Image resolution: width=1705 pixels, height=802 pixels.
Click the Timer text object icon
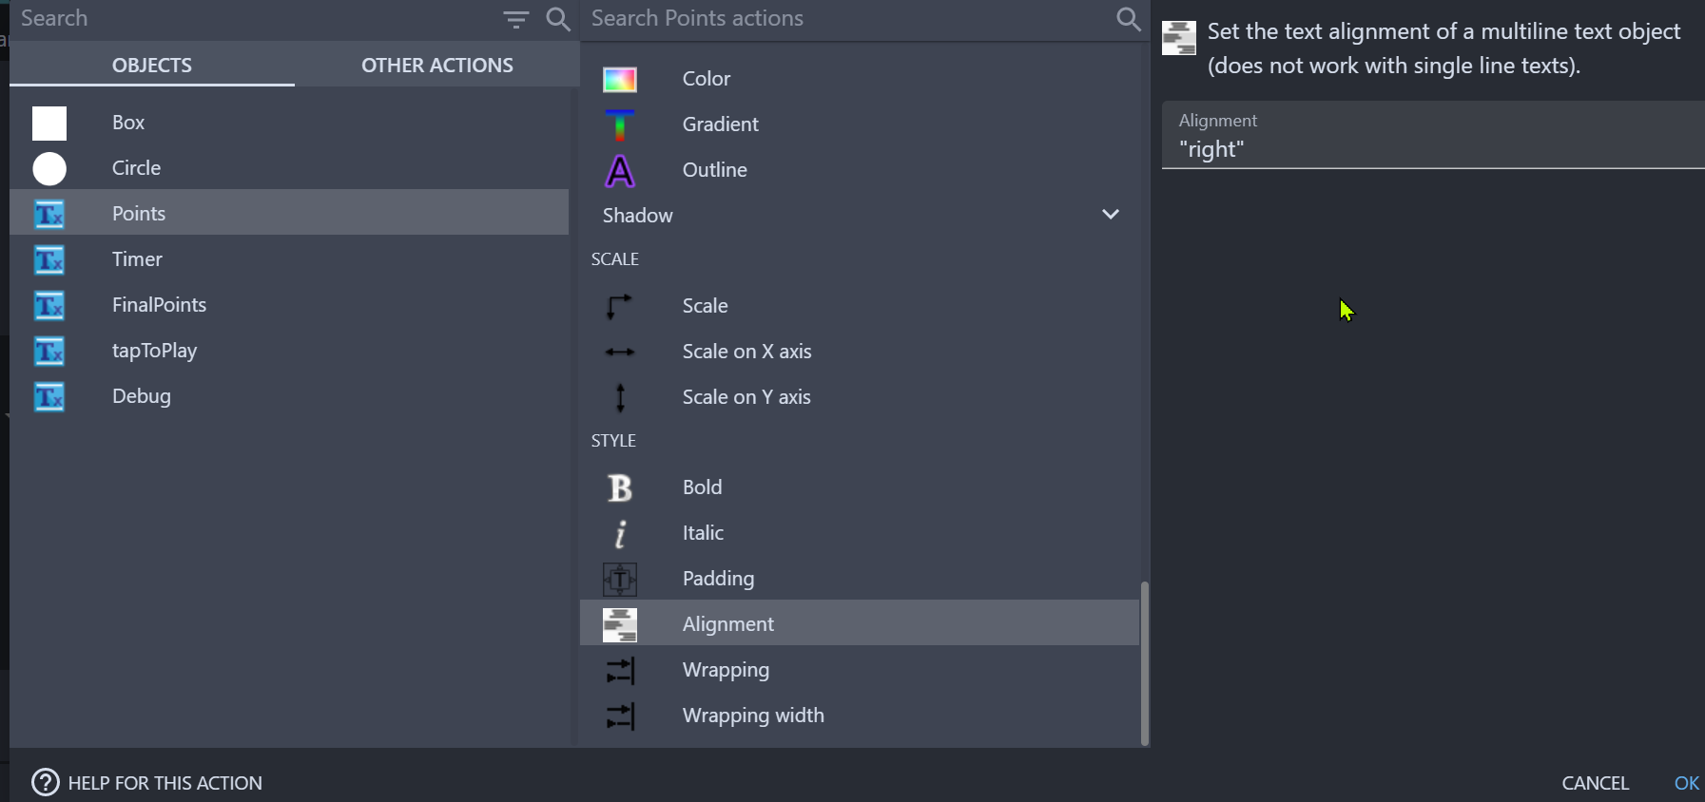click(49, 259)
